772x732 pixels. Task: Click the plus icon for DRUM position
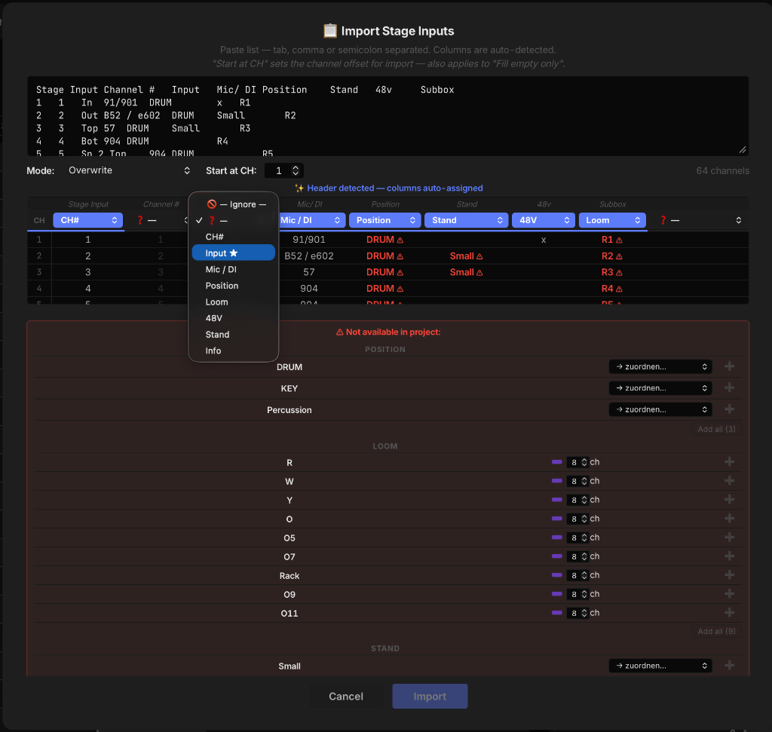tap(729, 366)
